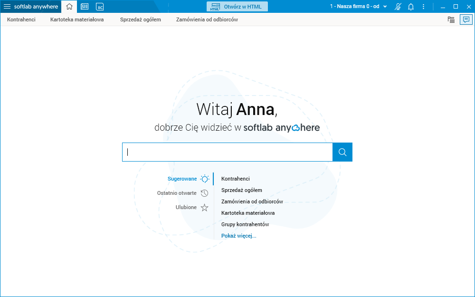
Task: Click the favorites star icon
Action: coord(204,208)
